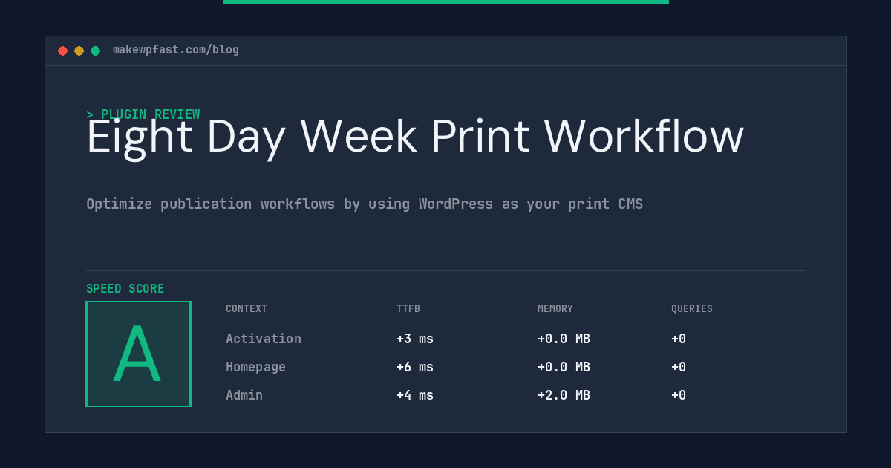Click the '> PLUGIN REVIEW' label
Screen dimensions: 891x468
coord(143,114)
